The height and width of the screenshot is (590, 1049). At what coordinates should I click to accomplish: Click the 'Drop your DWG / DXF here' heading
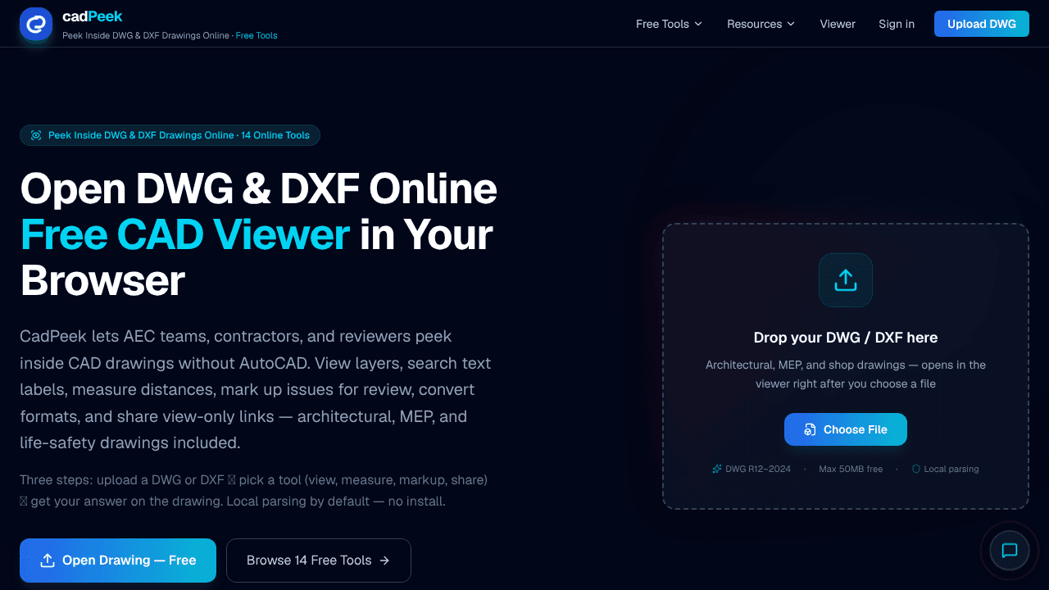(846, 338)
